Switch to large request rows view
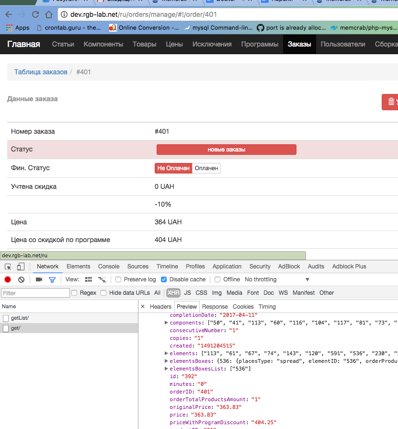This screenshot has height=429, width=398. point(89,279)
